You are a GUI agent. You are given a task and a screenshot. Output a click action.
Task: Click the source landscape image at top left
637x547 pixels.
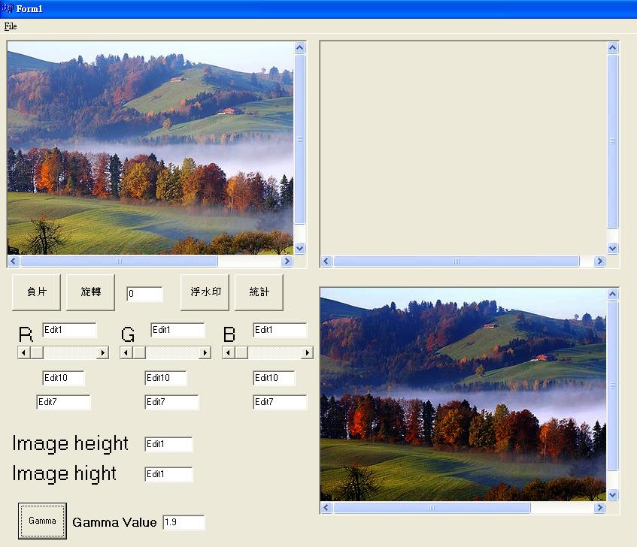pos(150,148)
